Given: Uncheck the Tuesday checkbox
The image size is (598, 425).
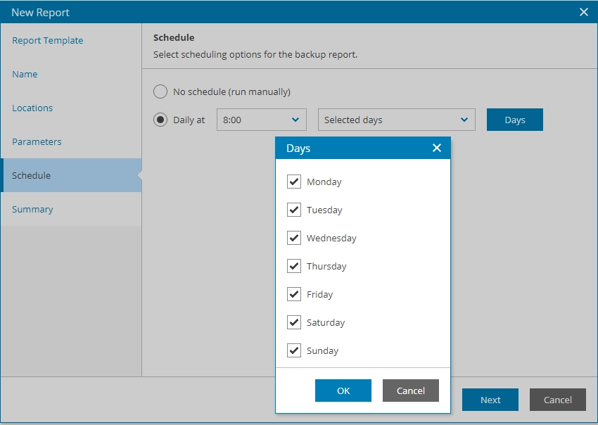Looking at the screenshot, I should [x=294, y=210].
